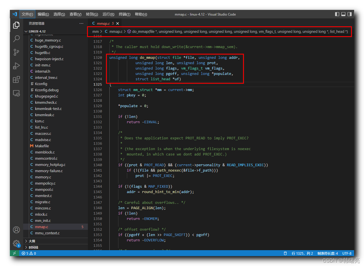Collapse the LINUX-4.12 folder section

pos(55,31)
